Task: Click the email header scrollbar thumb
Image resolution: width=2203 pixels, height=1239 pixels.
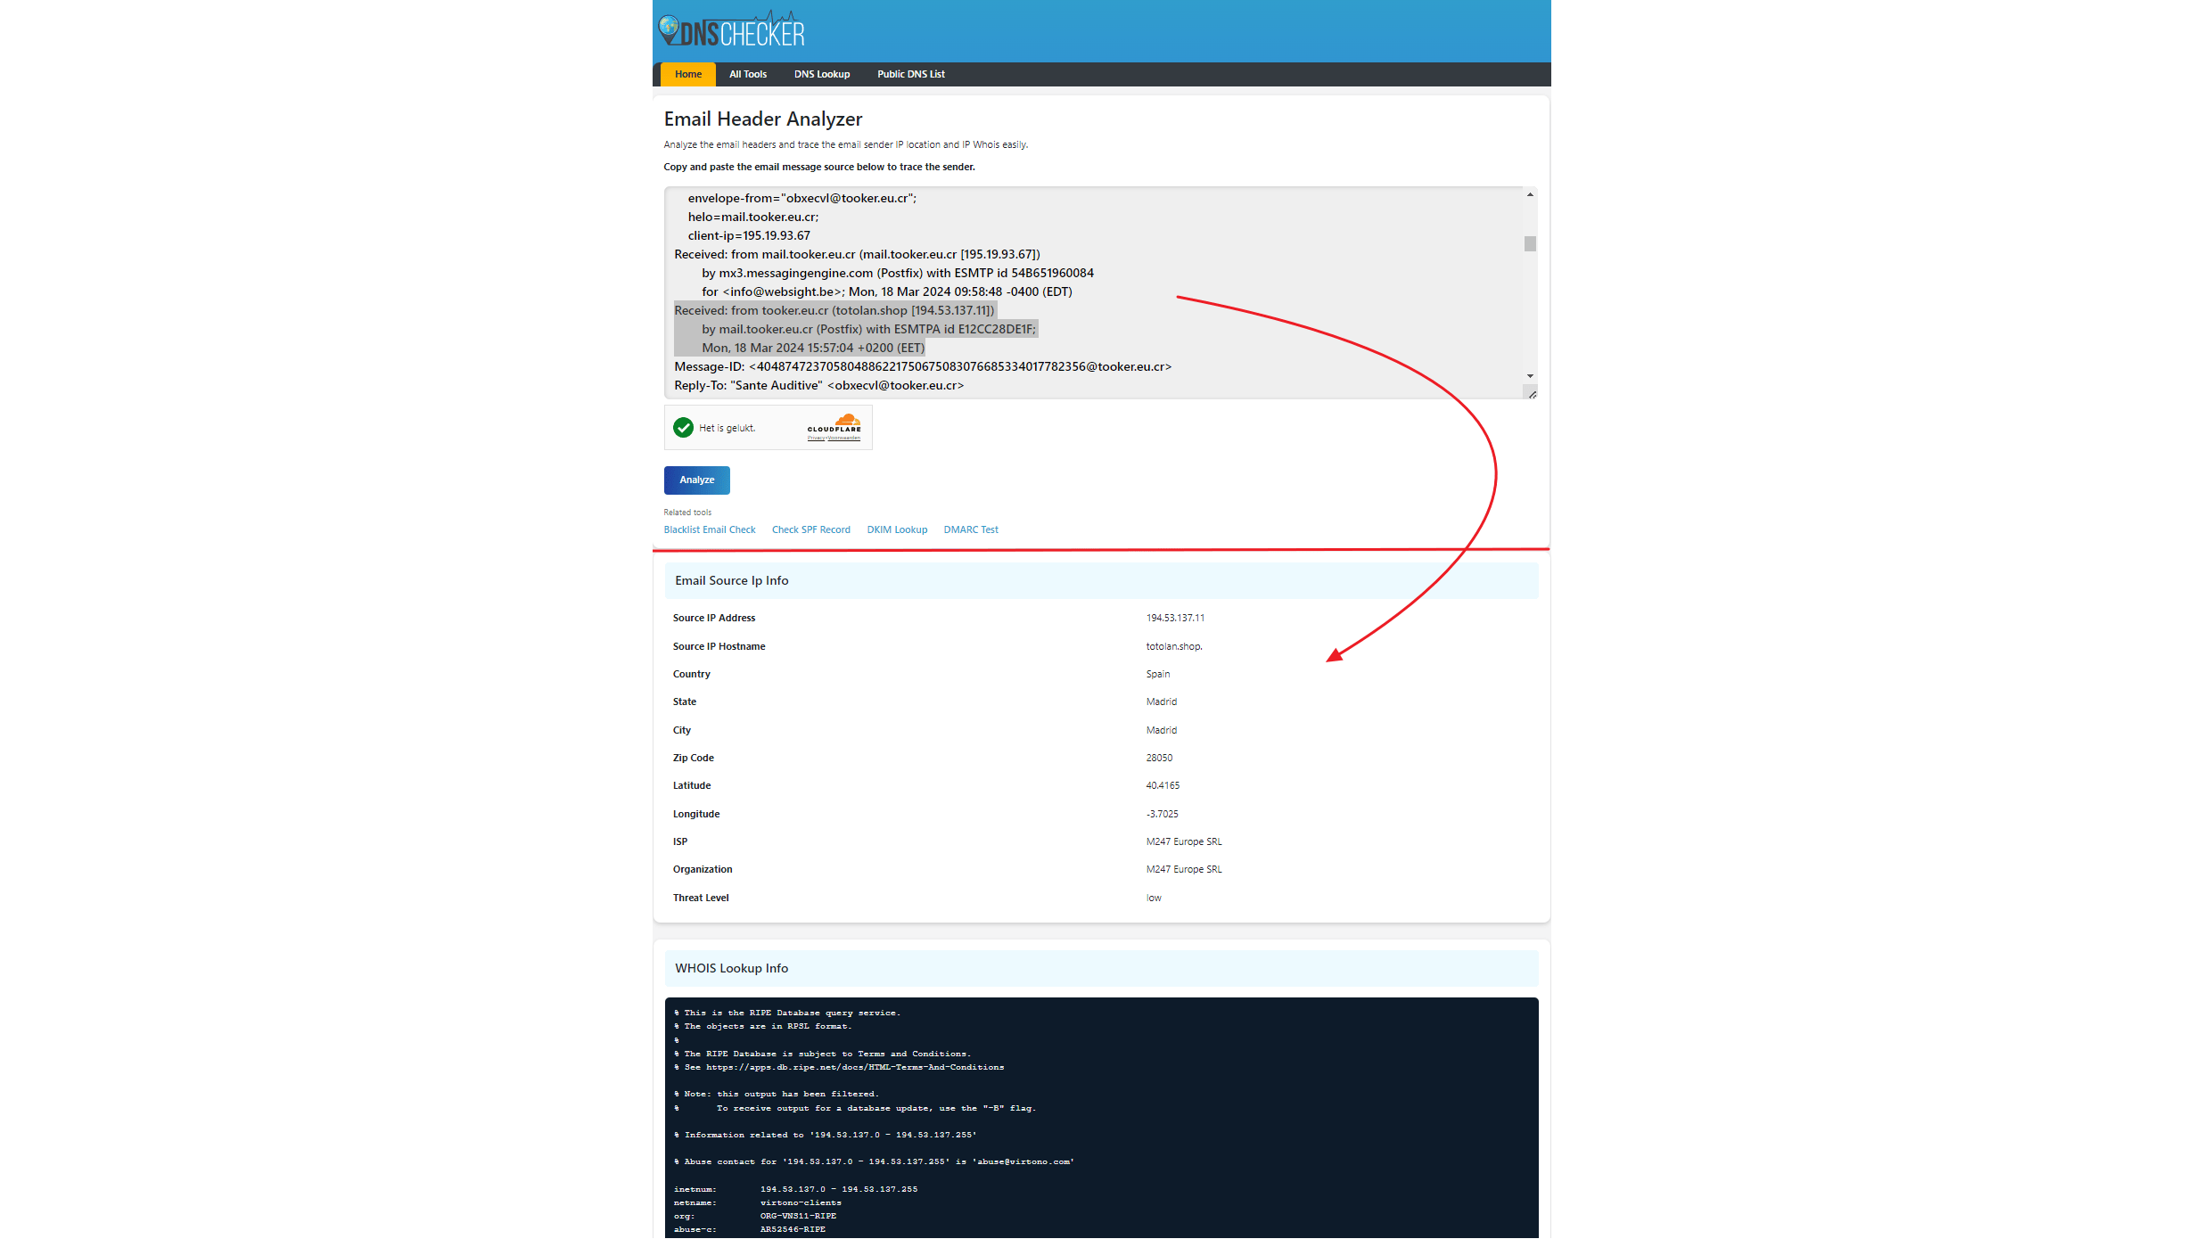Action: 1530,243
